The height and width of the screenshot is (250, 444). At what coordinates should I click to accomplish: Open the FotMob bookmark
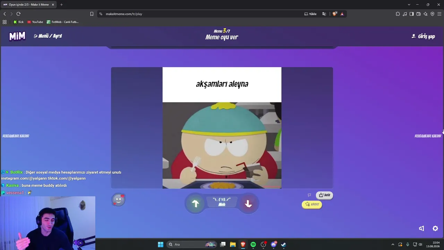coord(62,22)
